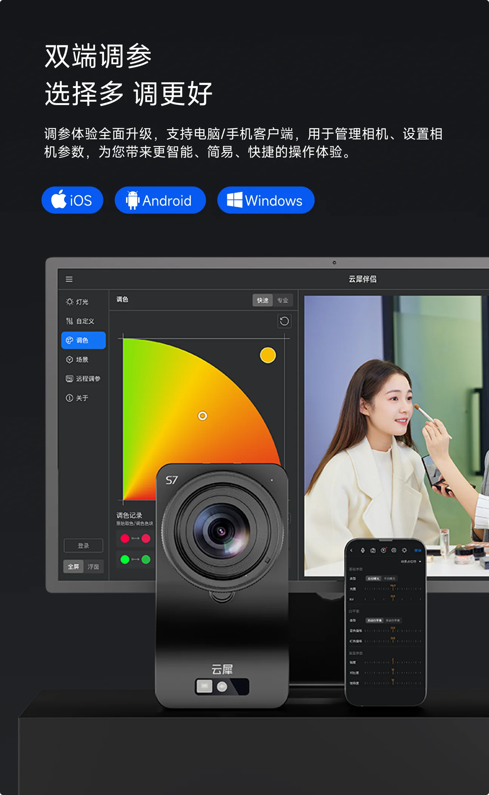Open the 关于 about page in the sidebar
Screen dimensions: 489x795
click(77, 398)
